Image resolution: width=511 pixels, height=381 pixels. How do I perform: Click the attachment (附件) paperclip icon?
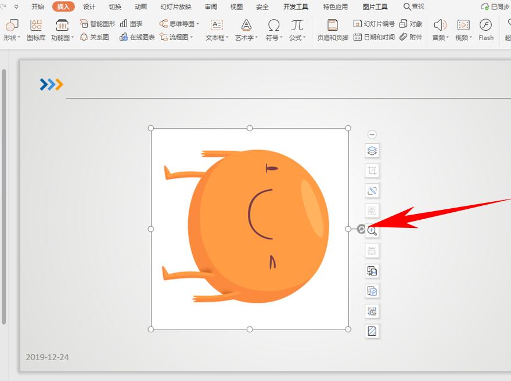[x=411, y=37]
